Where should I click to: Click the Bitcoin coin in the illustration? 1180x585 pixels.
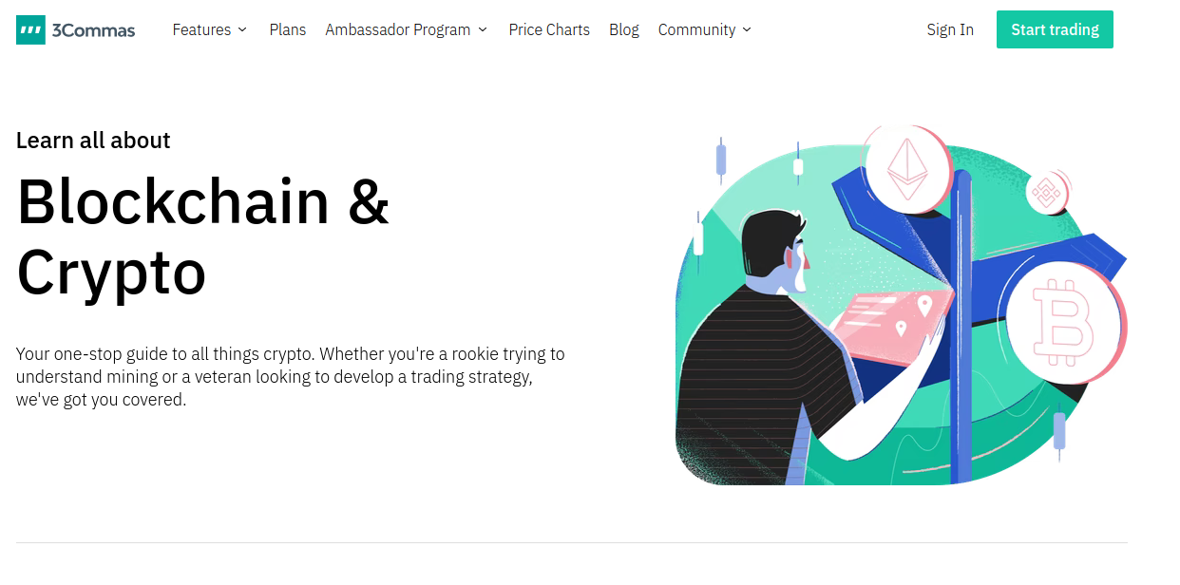[1065, 325]
